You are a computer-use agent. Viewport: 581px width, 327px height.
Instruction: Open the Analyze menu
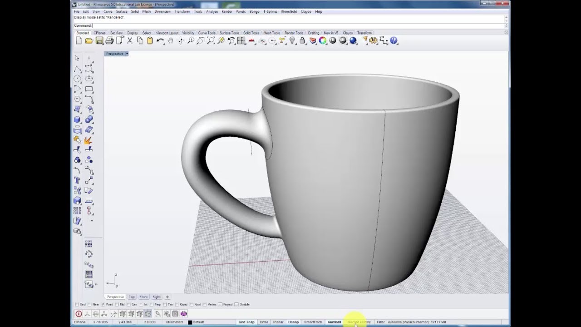coord(212,11)
